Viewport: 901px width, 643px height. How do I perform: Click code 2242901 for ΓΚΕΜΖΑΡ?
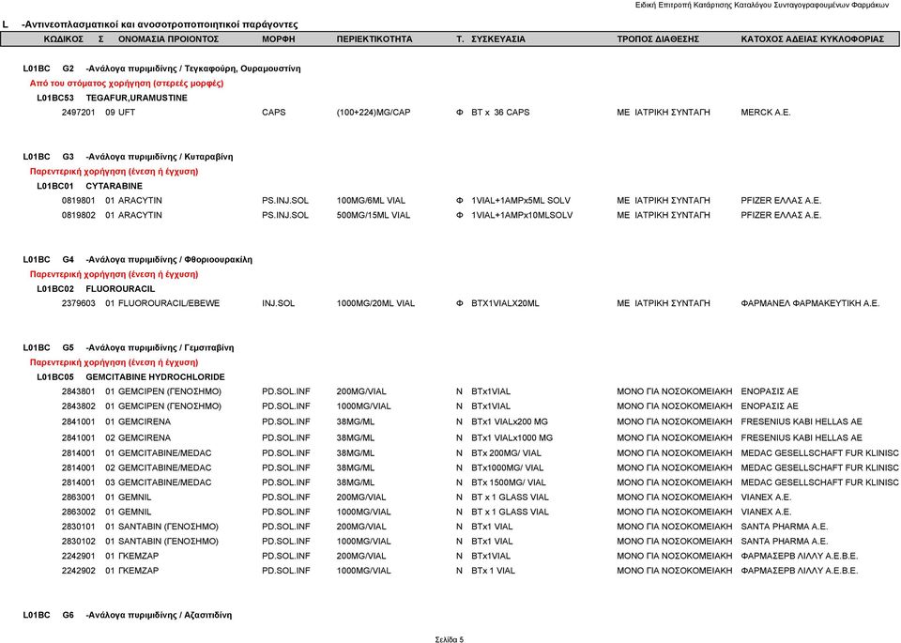[x=78, y=557]
